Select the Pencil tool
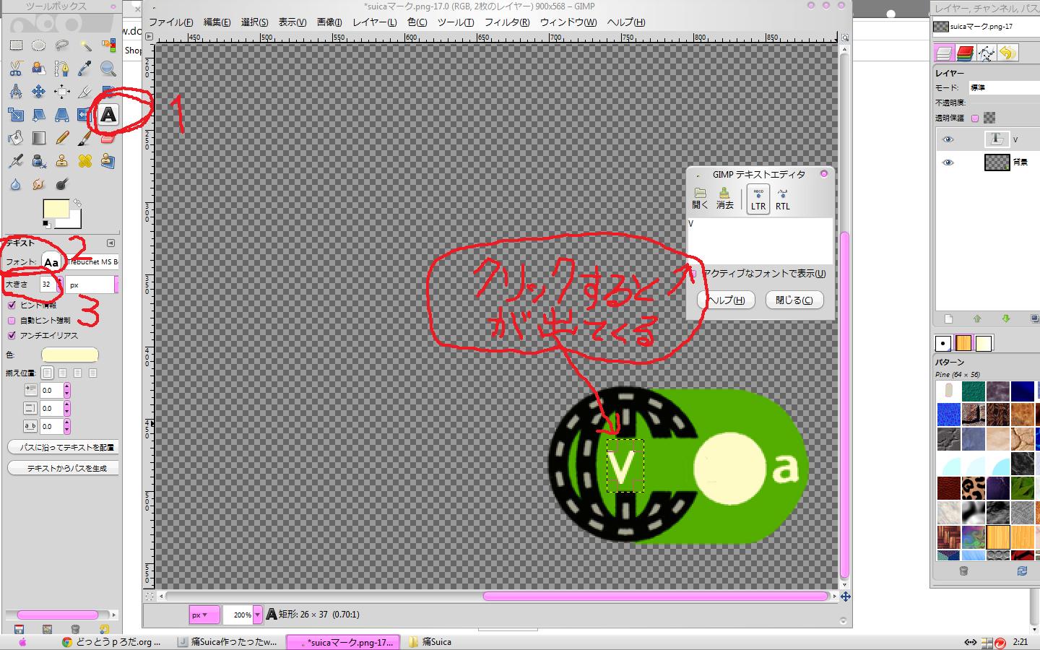 coord(62,138)
